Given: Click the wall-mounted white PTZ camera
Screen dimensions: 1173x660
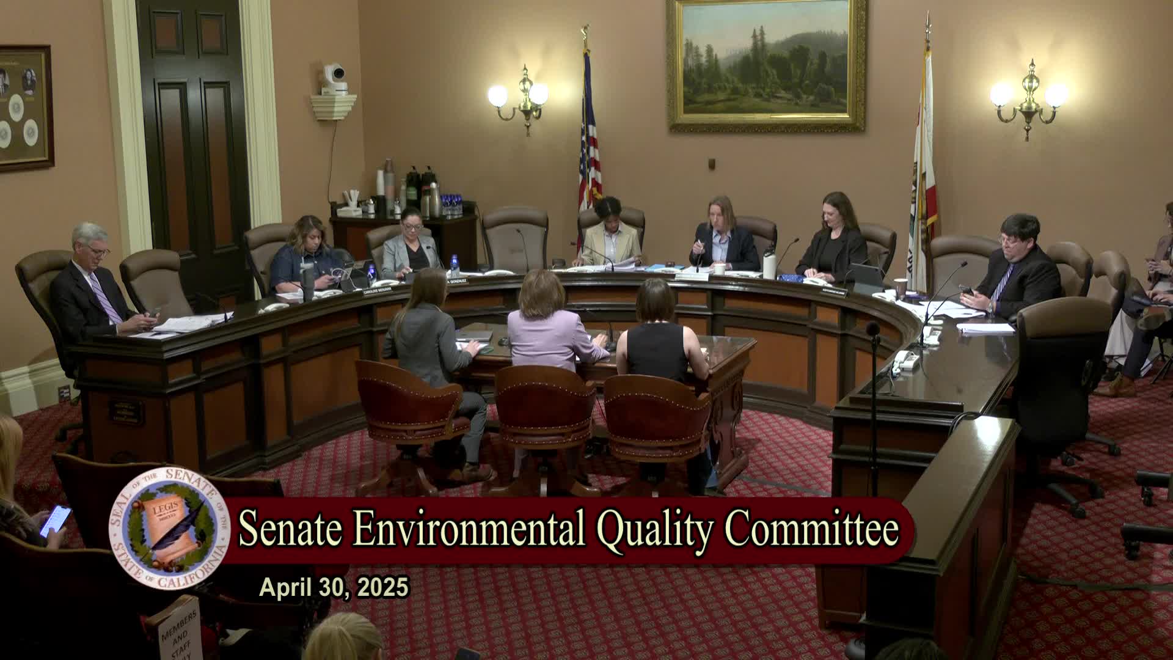Looking at the screenshot, I should tap(334, 80).
